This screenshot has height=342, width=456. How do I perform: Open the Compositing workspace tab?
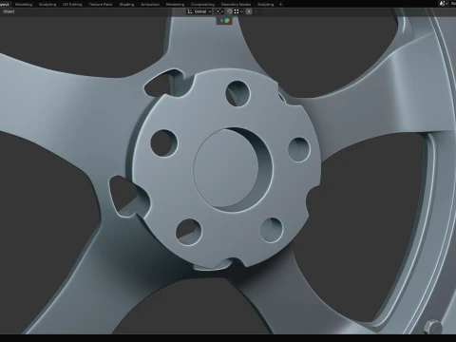point(202,5)
